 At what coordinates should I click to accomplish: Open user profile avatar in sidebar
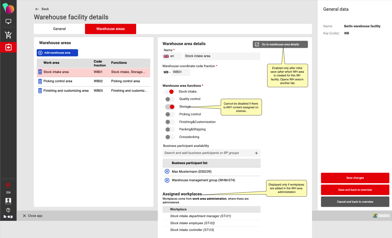8,201
